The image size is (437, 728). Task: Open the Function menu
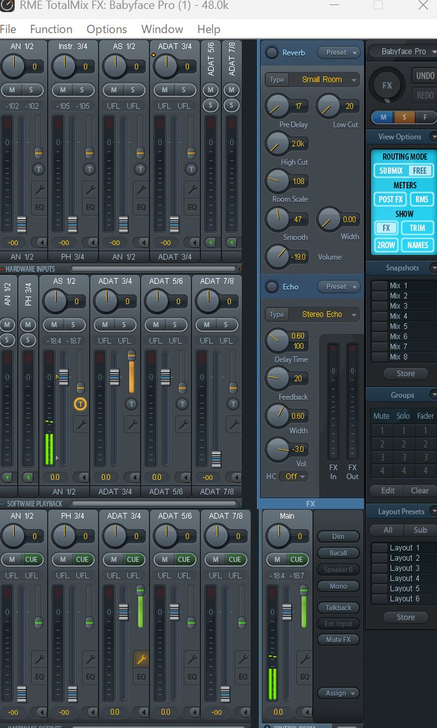(x=51, y=29)
